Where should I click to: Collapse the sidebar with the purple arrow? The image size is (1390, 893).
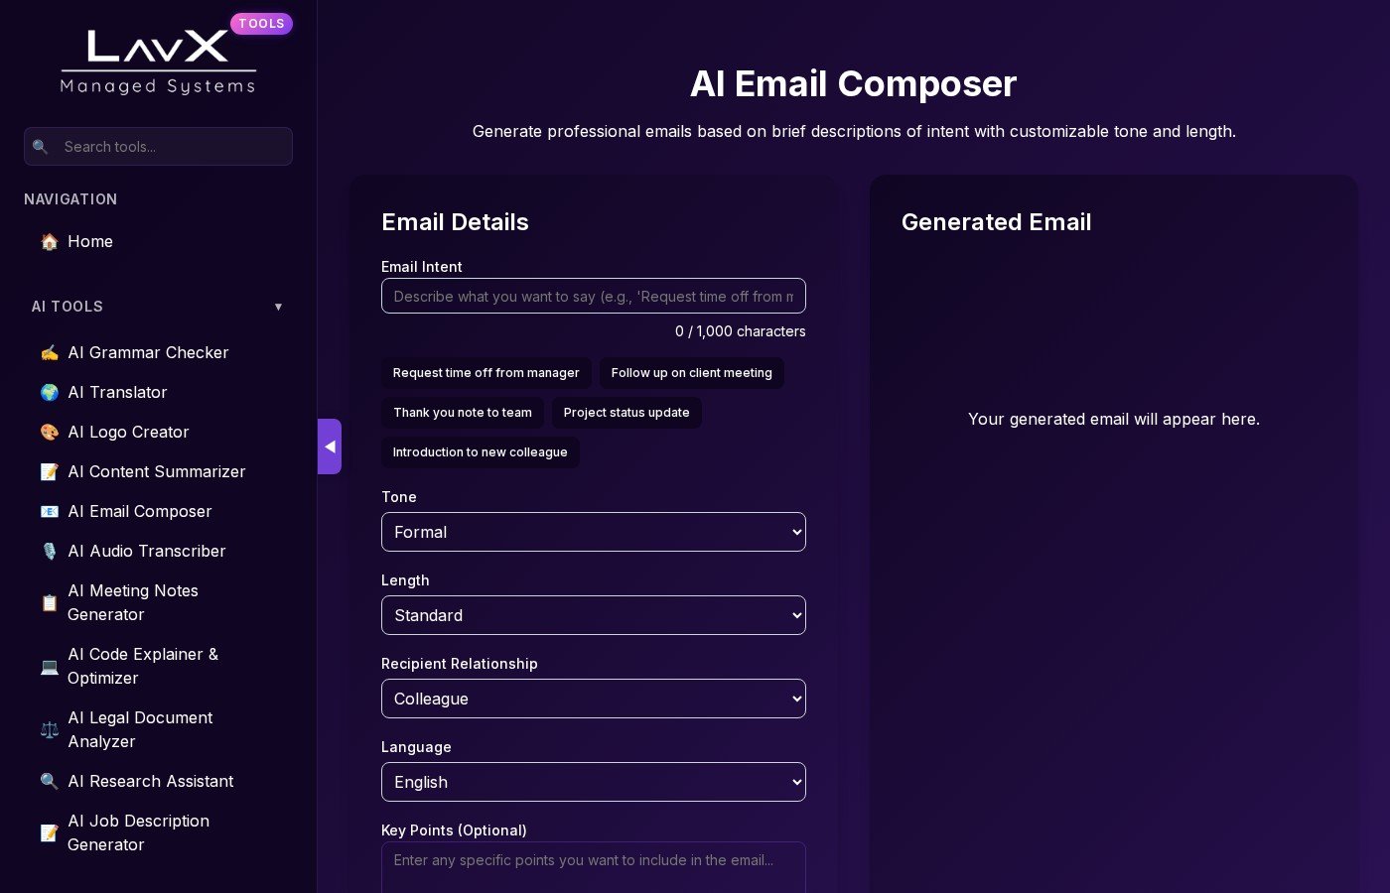330,446
